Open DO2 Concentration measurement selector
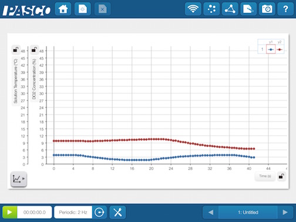The width and height of the screenshot is (296, 222). click(x=34, y=79)
